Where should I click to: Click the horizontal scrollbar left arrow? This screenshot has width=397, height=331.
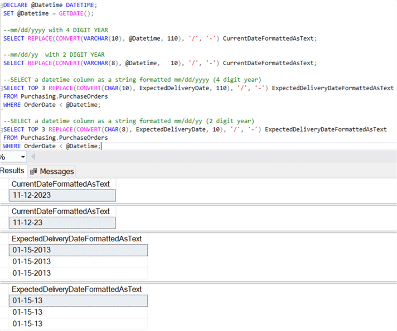click(x=33, y=158)
